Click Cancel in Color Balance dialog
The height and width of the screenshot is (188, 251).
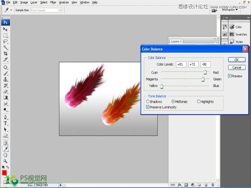click(236, 68)
